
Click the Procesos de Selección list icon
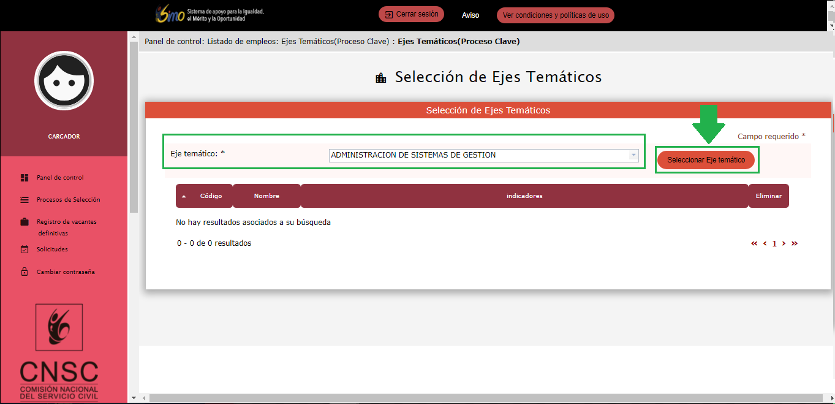point(25,200)
